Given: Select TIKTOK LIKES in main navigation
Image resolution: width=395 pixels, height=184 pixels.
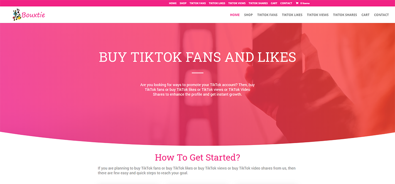Looking at the screenshot, I should [x=292, y=15].
